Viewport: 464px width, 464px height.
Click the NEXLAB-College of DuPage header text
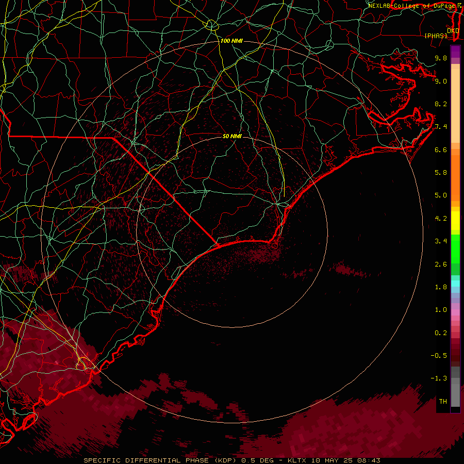click(x=412, y=6)
